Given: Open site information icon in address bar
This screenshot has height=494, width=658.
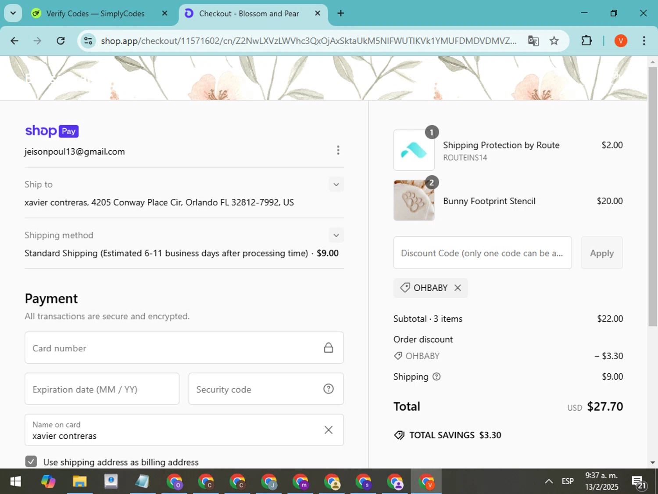Looking at the screenshot, I should [88, 41].
